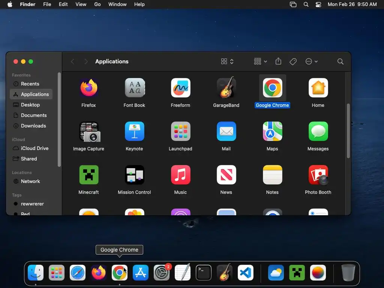This screenshot has width=384, height=288.
Task: Select the Notes app icon
Action: (272, 175)
